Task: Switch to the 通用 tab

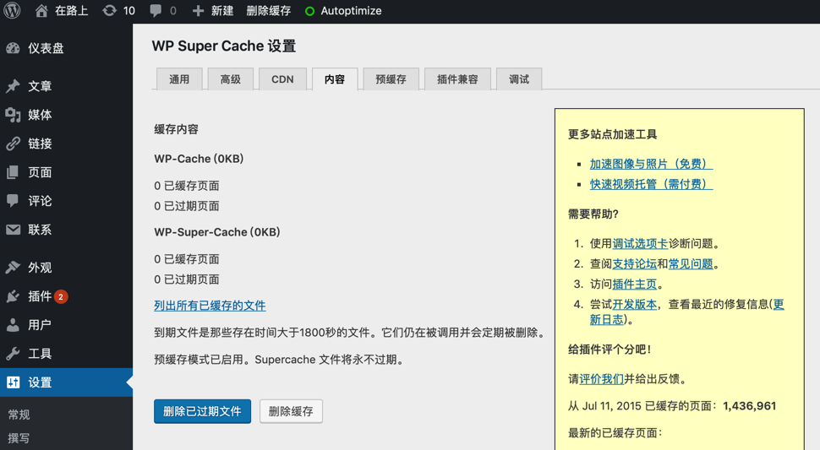Action: click(179, 79)
